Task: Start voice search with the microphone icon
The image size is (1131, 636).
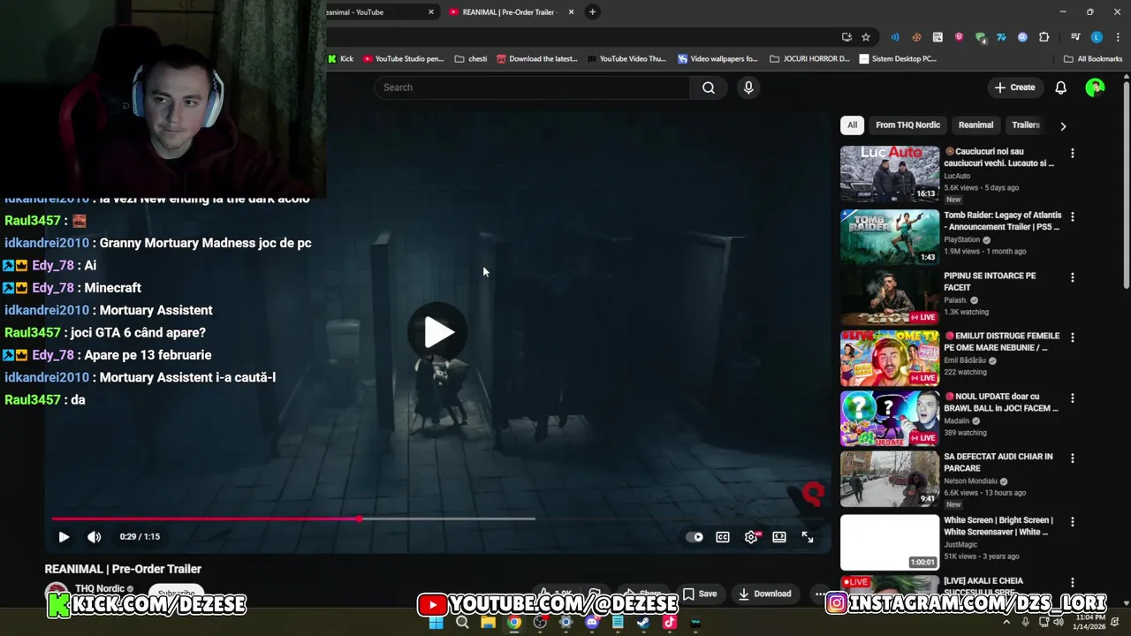Action: [x=748, y=87]
